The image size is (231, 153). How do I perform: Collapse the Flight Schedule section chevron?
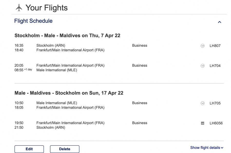click(x=219, y=22)
